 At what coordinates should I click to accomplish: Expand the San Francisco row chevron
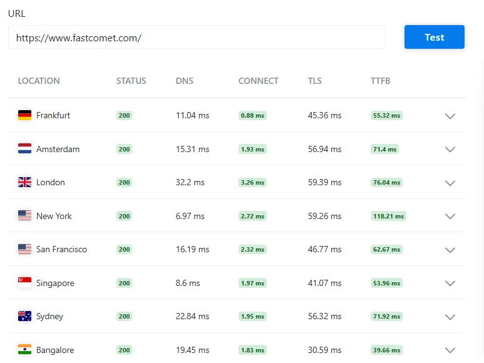(x=450, y=250)
